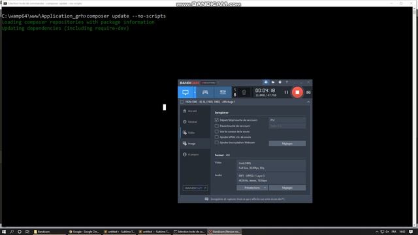Open the Image tab in Bandicam sidebar
The image size is (418, 235).
point(195,144)
